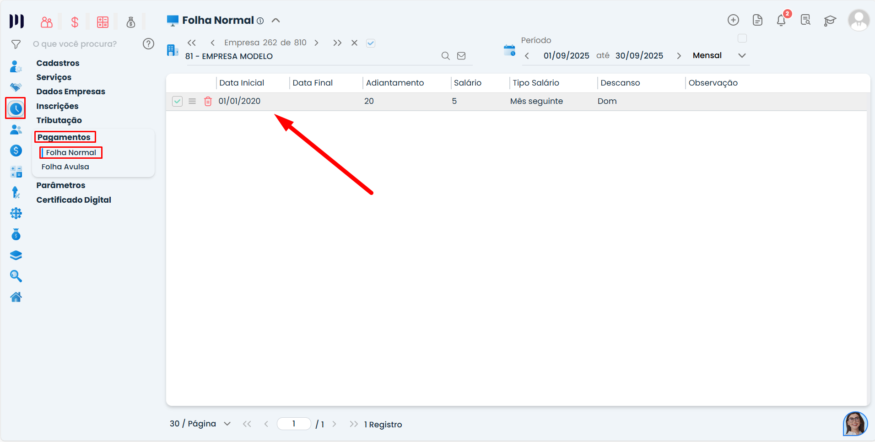Open the 30 / Página page size dropdown

coord(200,424)
